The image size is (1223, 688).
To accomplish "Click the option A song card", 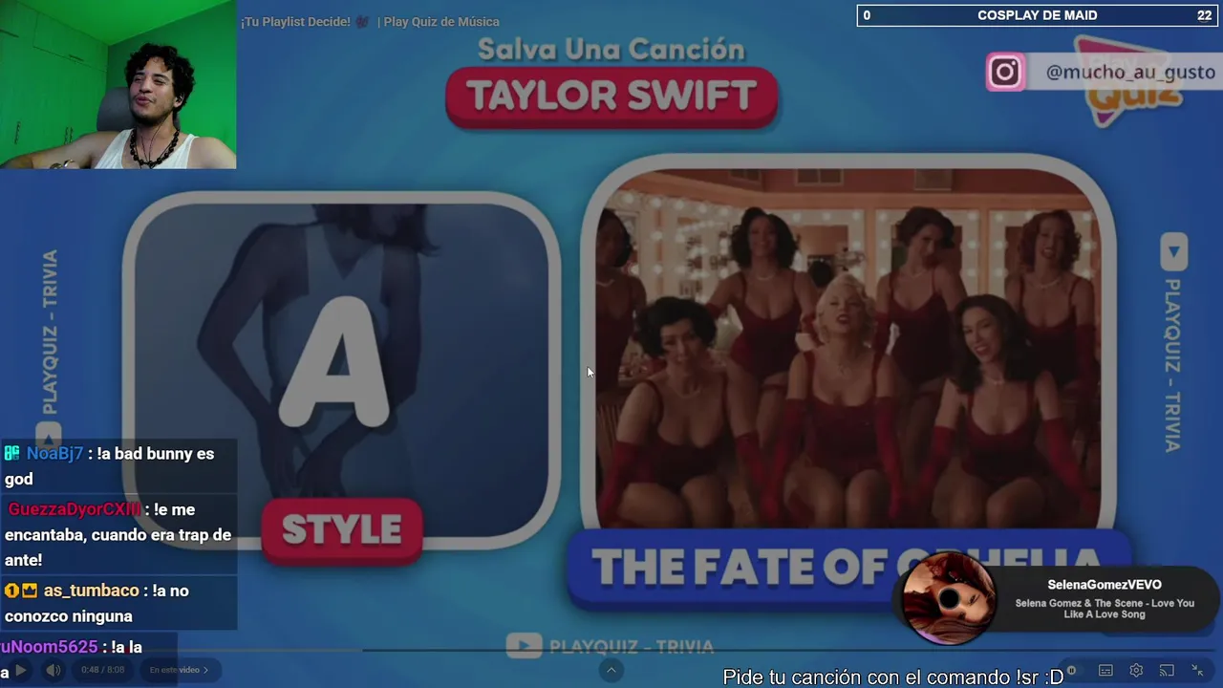I will tap(341, 370).
